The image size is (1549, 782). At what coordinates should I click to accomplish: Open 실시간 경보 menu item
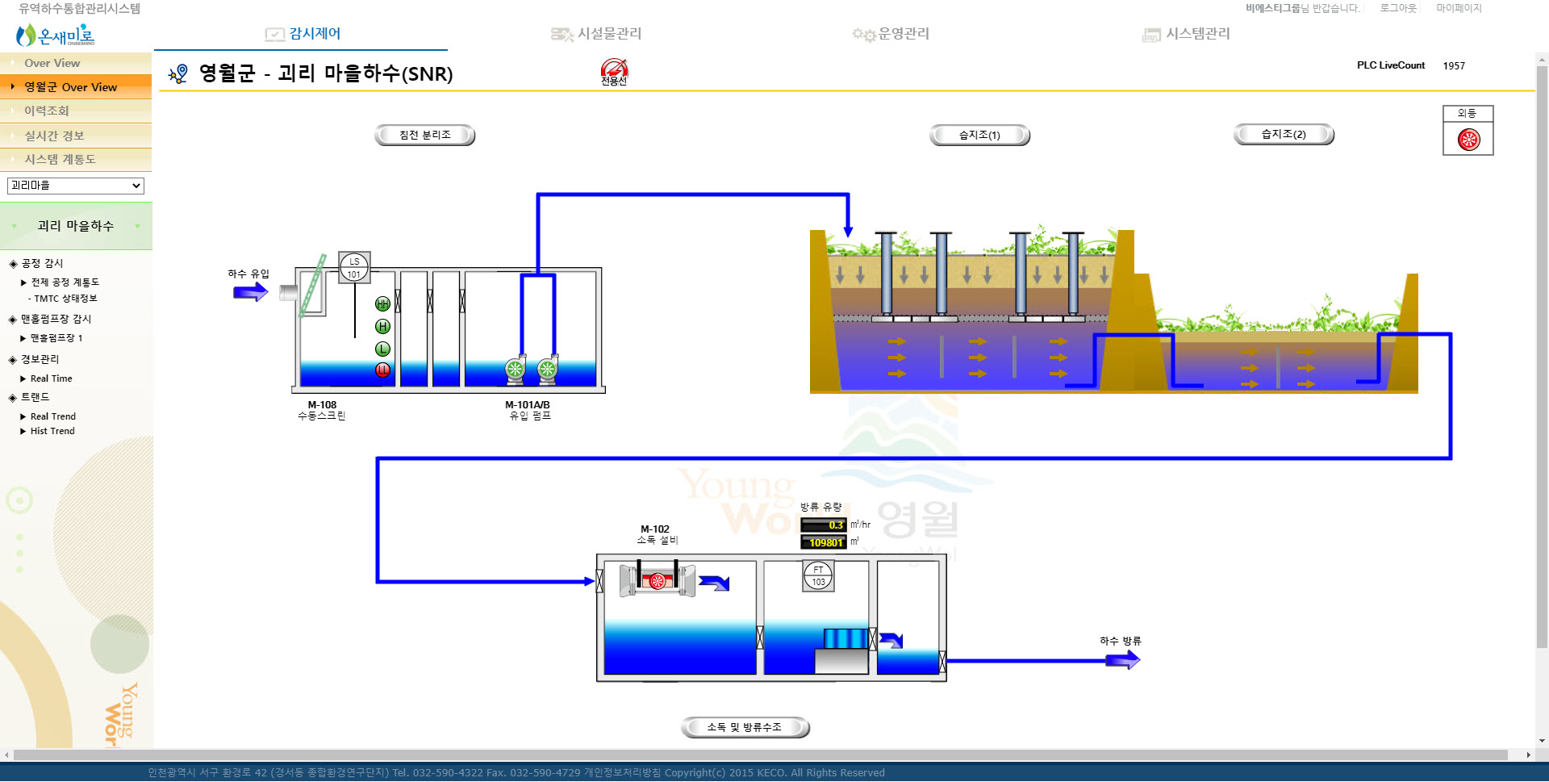[76, 136]
